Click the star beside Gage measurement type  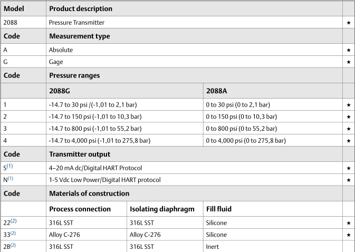click(x=348, y=62)
